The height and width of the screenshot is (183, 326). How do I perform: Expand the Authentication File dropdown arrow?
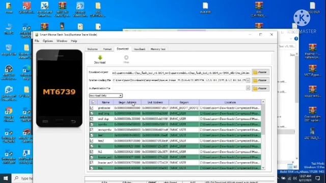[248, 88]
